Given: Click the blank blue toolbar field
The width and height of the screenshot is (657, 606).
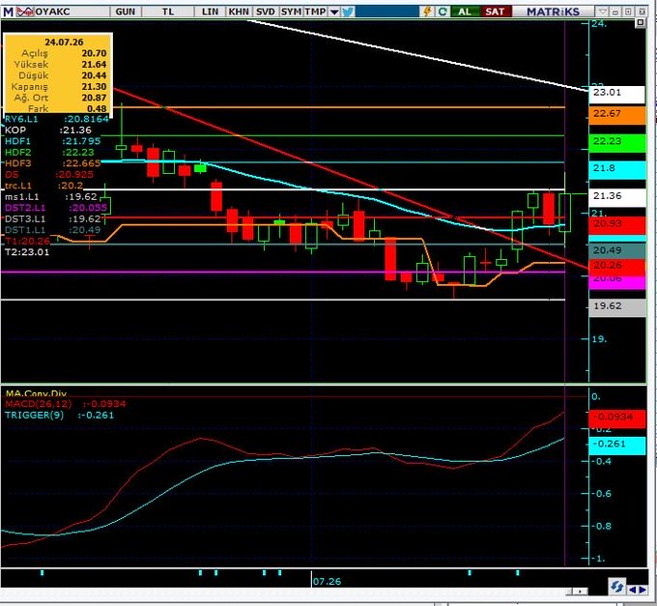Looking at the screenshot, I should click(x=386, y=12).
